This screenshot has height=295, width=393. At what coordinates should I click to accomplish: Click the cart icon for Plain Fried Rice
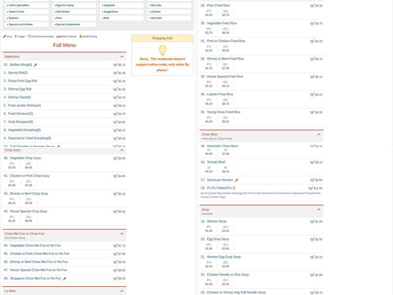click(x=312, y=6)
